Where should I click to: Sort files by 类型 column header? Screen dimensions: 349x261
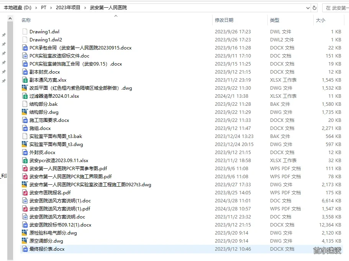pyautogui.click(x=274, y=20)
